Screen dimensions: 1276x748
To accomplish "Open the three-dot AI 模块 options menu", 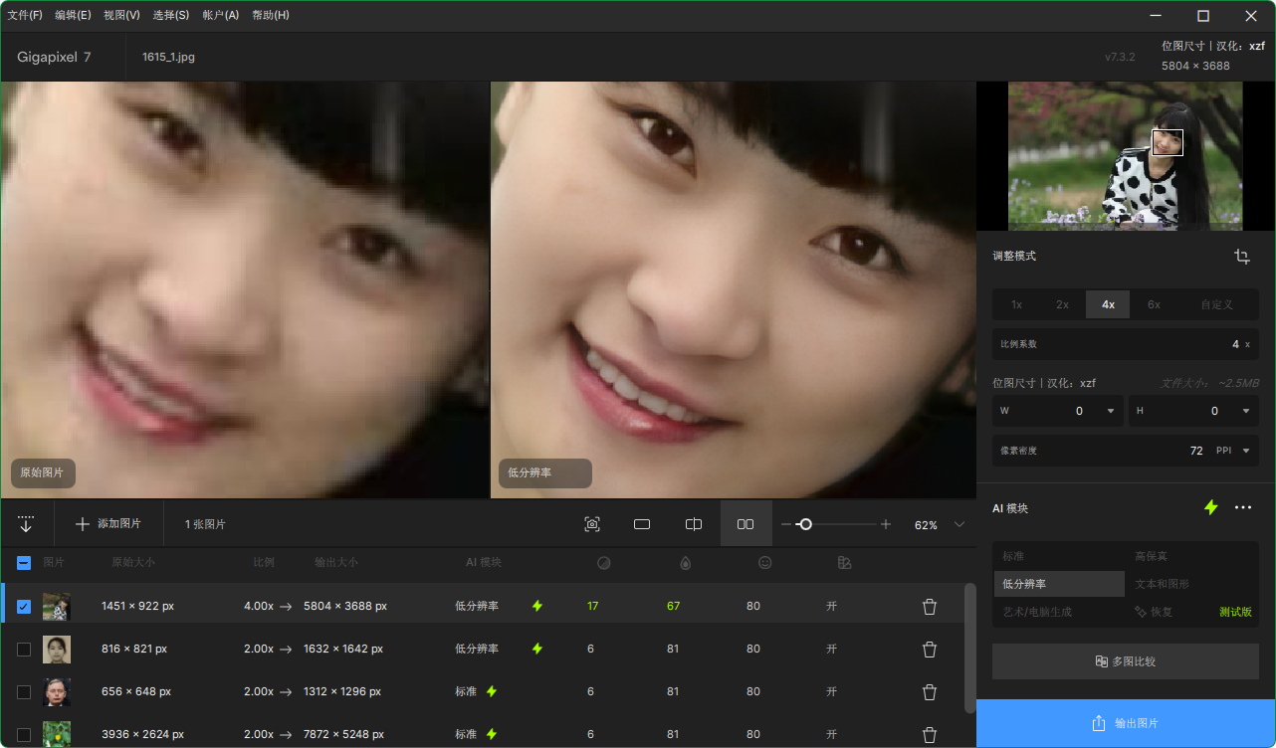I will (x=1243, y=507).
